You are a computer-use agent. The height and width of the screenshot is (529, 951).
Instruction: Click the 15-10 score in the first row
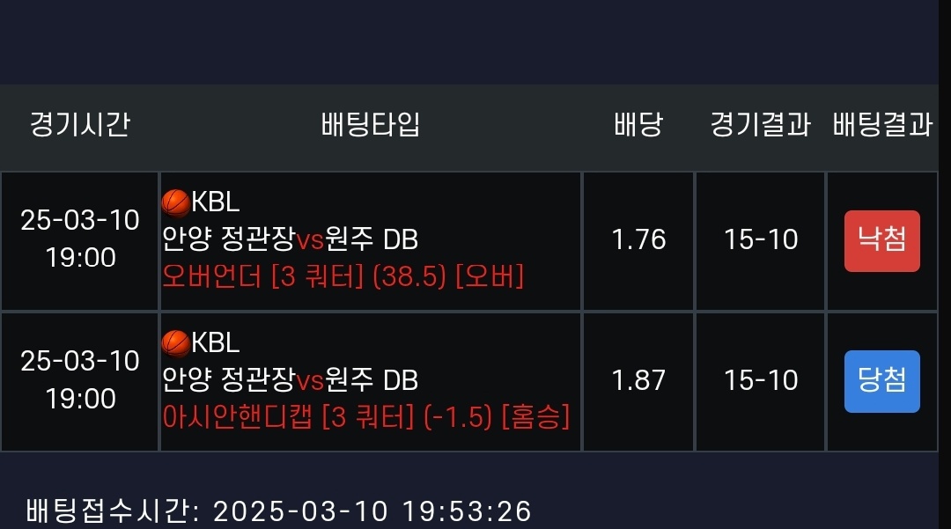(x=761, y=240)
